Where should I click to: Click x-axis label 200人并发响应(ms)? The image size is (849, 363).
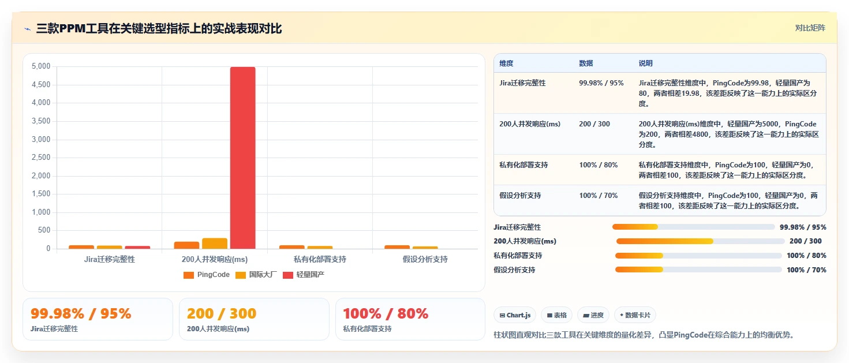pyautogui.click(x=215, y=260)
